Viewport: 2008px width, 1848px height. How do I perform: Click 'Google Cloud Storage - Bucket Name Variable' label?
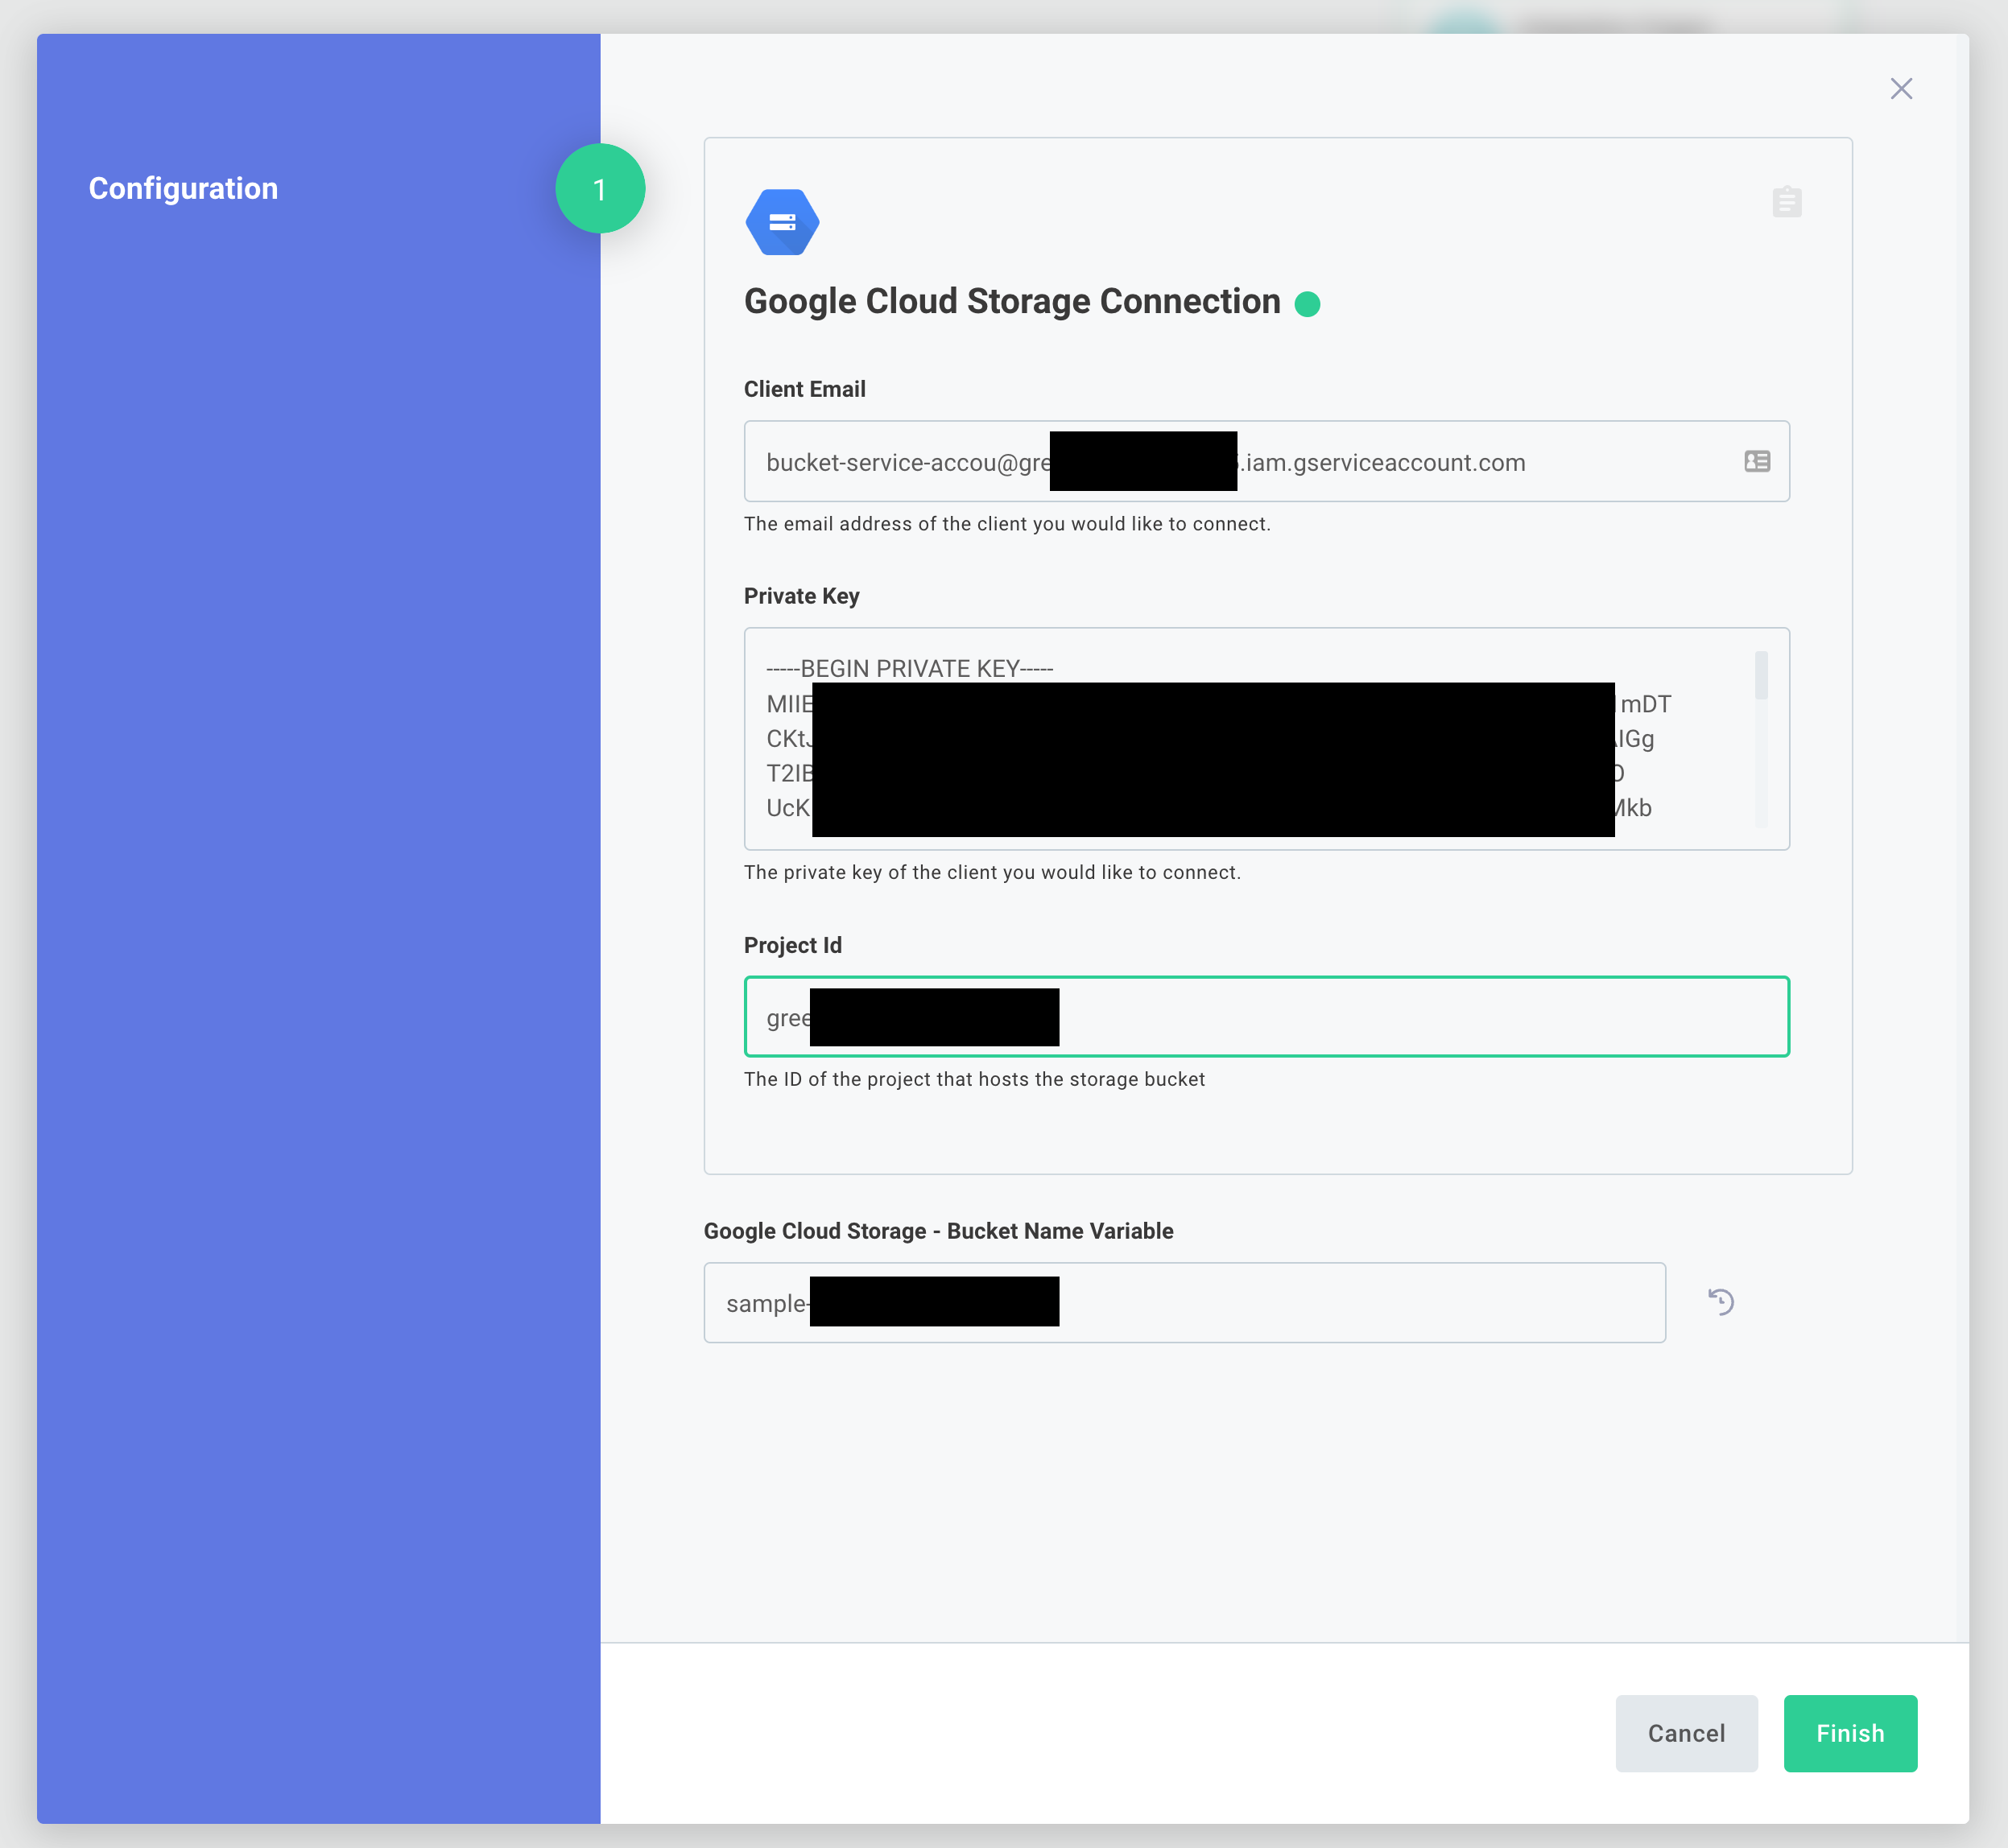coord(939,1231)
